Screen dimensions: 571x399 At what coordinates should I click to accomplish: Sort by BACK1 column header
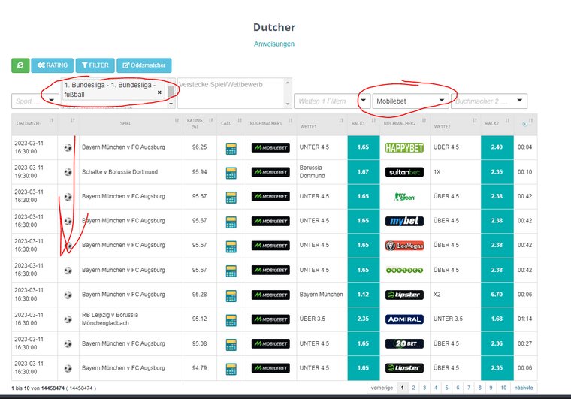364,124
